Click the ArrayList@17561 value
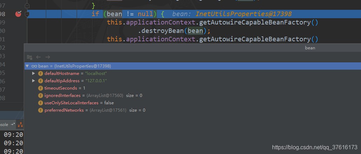The width and height of the screenshot is (361, 154). click(108, 110)
